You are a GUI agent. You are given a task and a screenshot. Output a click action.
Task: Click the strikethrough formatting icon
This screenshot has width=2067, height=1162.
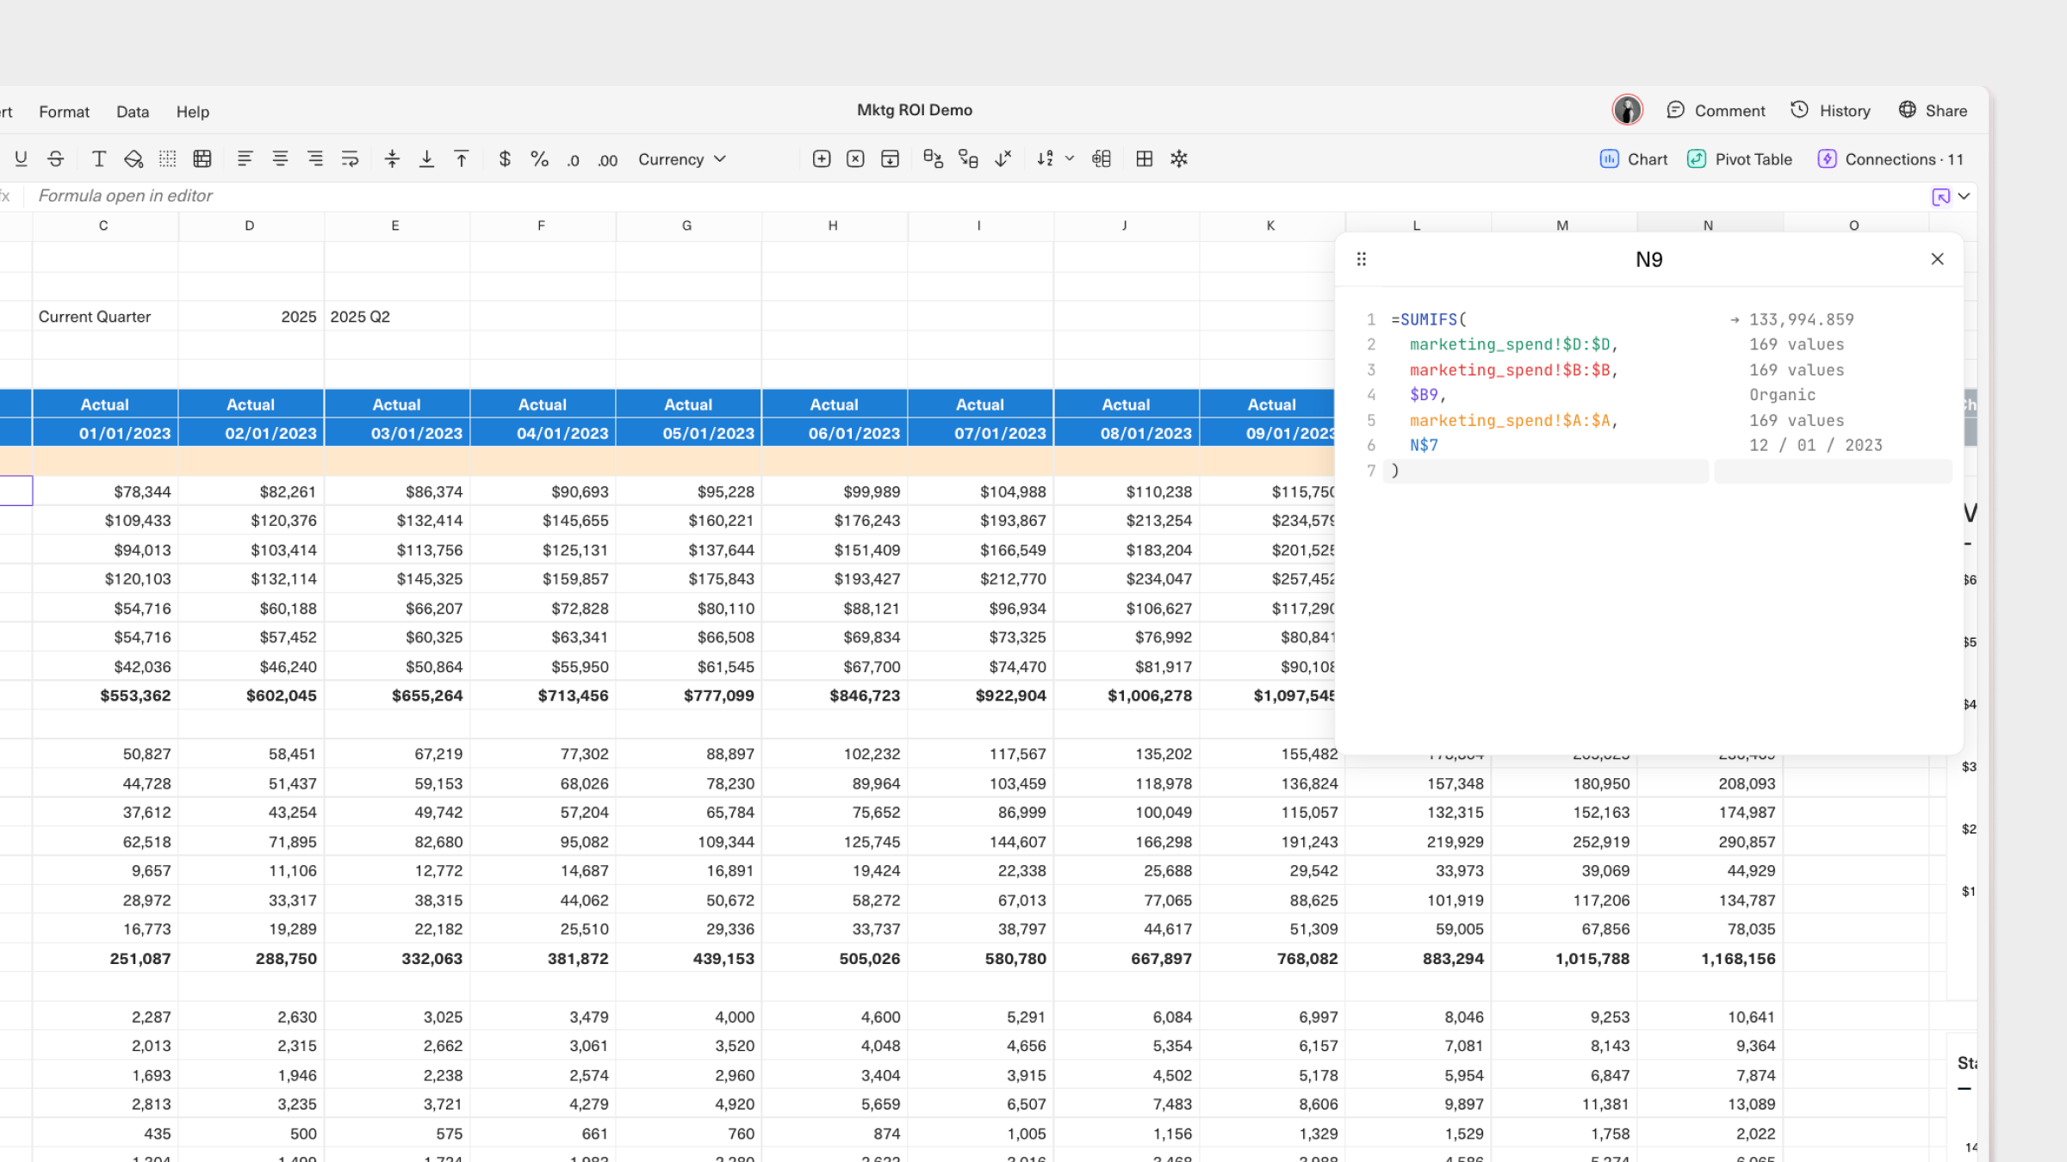pyautogui.click(x=56, y=159)
